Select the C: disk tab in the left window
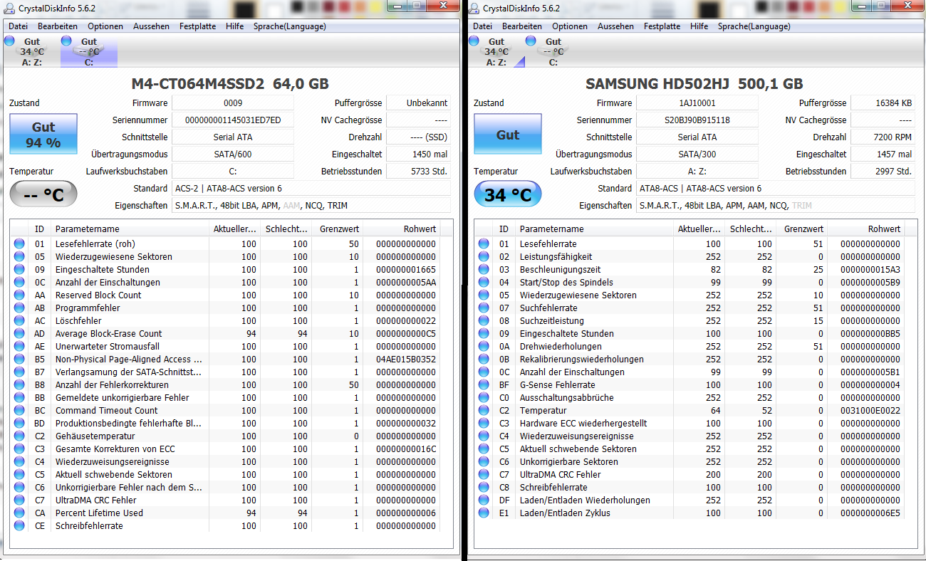Screen dimensions: 926x561 pyautogui.click(x=89, y=52)
